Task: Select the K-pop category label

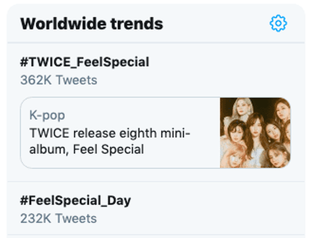Action: point(47,115)
